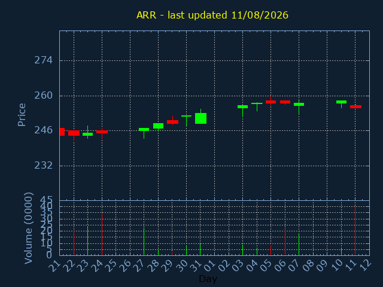Screen dimensions: 383x287
Task: Click the red candlestick on day 11
Action: [x=355, y=106]
